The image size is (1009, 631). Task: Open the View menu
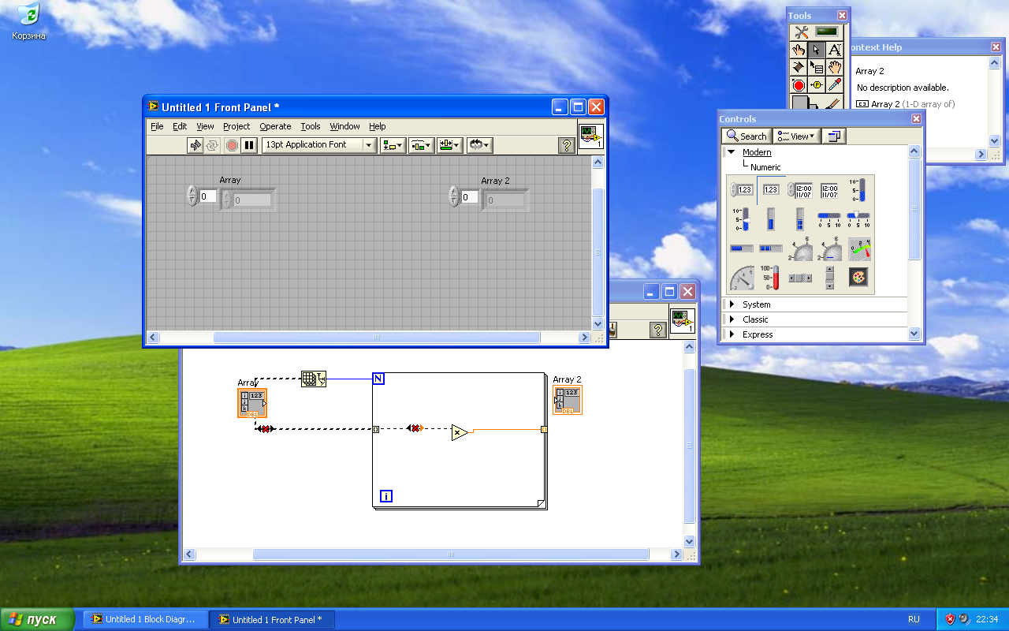[205, 126]
